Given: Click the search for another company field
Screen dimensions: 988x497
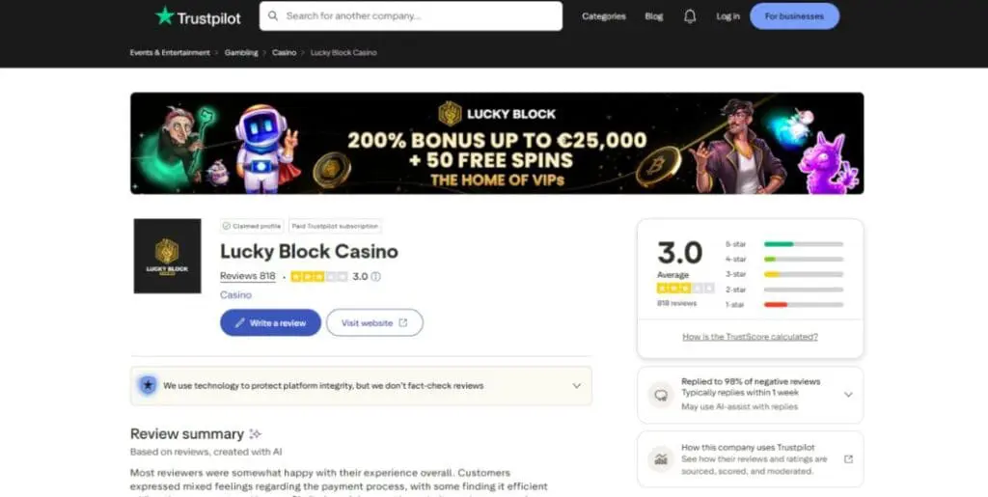Looking at the screenshot, I should click(415, 16).
